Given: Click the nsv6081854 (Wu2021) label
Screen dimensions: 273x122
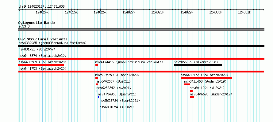Looking at the screenshot, I should pos(117,107).
